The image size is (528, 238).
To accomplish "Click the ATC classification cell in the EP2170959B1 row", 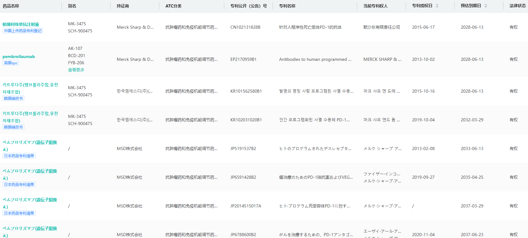I will [191, 60].
